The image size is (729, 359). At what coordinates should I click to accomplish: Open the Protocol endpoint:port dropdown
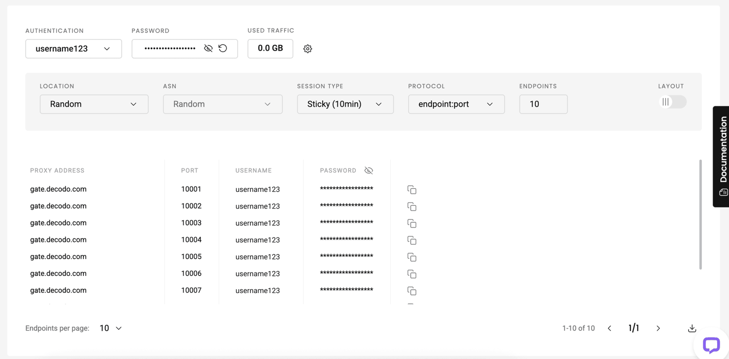[x=456, y=104]
